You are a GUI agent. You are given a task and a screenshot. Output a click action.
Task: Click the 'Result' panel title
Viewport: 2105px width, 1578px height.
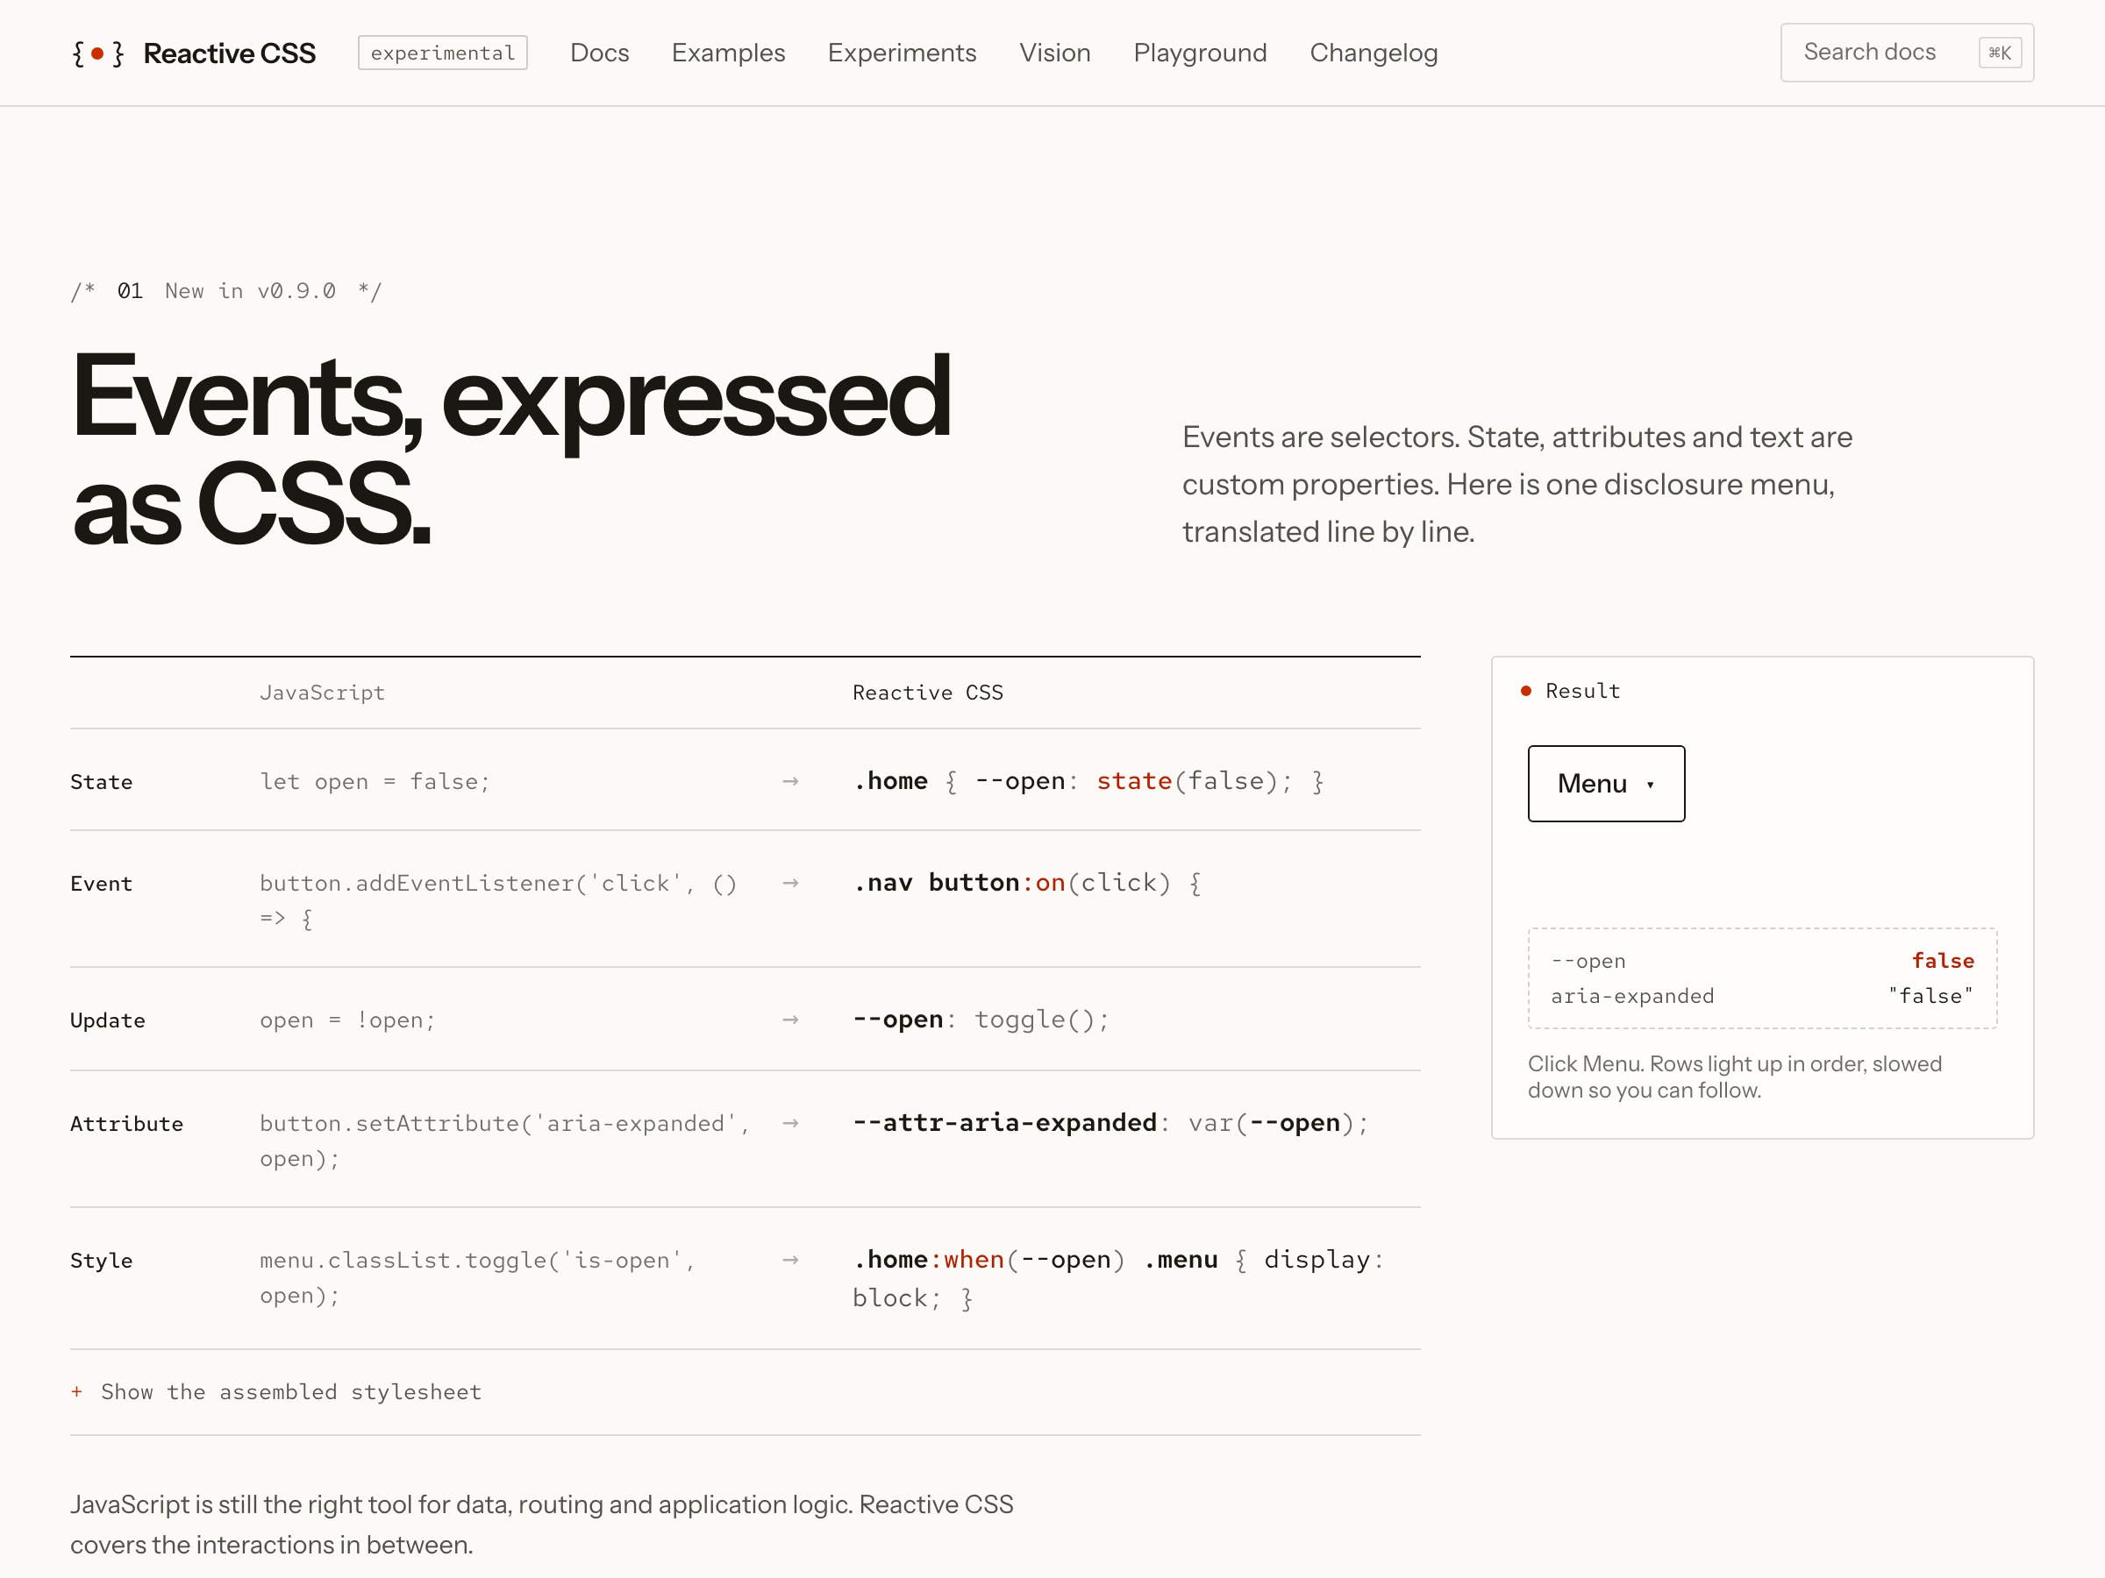pos(1582,691)
